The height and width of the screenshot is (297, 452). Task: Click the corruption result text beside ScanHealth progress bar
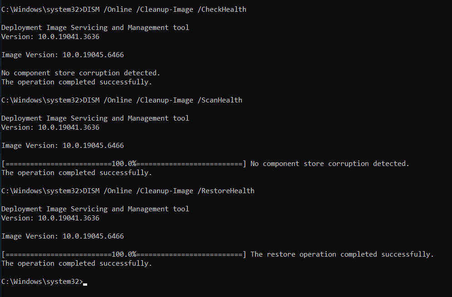[x=330, y=164]
